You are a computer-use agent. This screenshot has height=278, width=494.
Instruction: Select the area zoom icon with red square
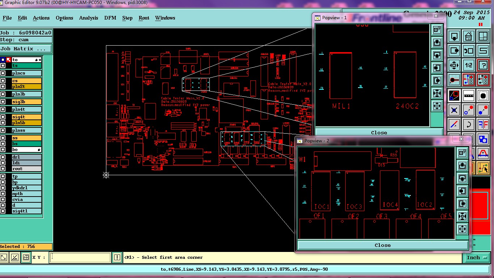[454, 96]
